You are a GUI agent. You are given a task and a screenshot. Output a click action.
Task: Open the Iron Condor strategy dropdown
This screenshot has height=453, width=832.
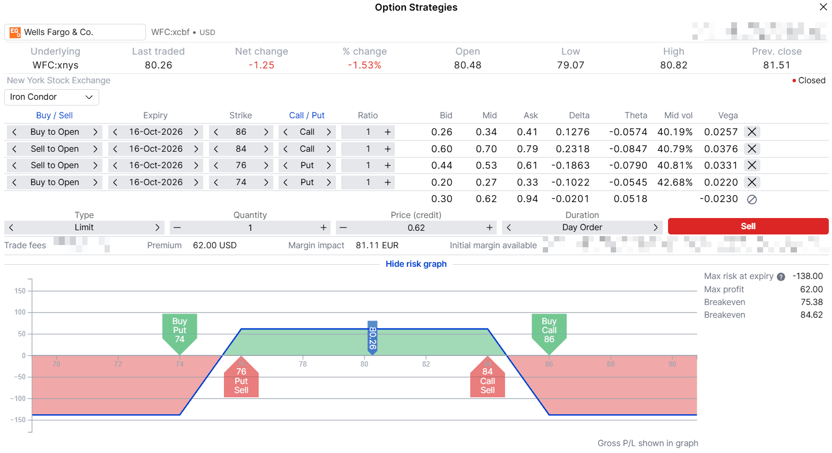pyautogui.click(x=51, y=97)
